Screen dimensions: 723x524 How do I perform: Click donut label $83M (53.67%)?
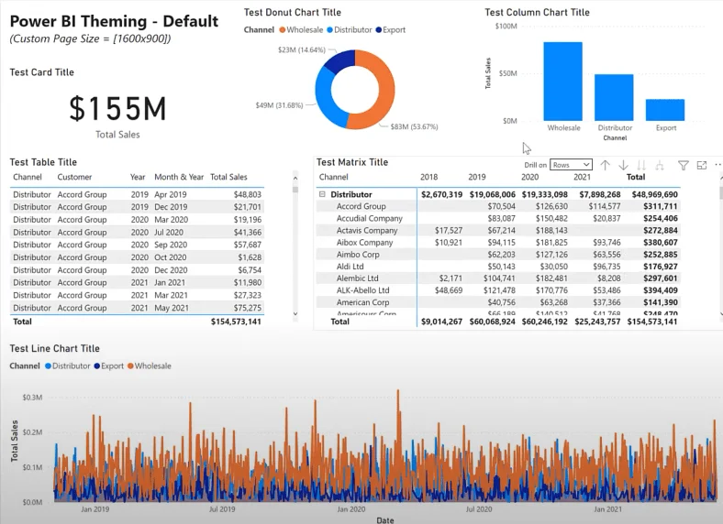[x=414, y=126]
